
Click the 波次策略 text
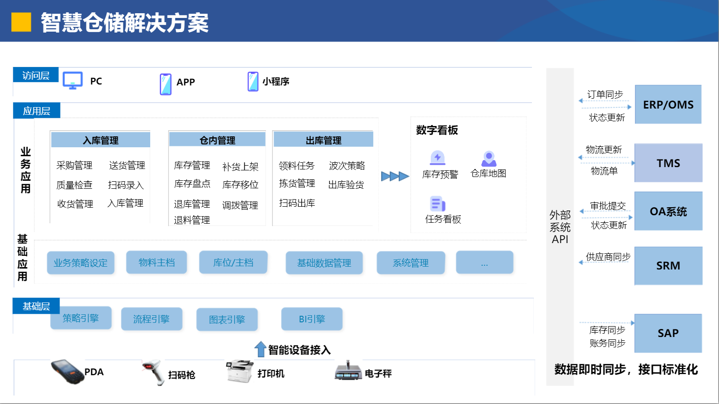347,166
